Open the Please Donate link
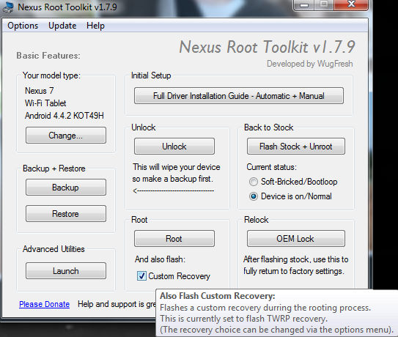The width and height of the screenshot is (398, 337). pyautogui.click(x=45, y=304)
